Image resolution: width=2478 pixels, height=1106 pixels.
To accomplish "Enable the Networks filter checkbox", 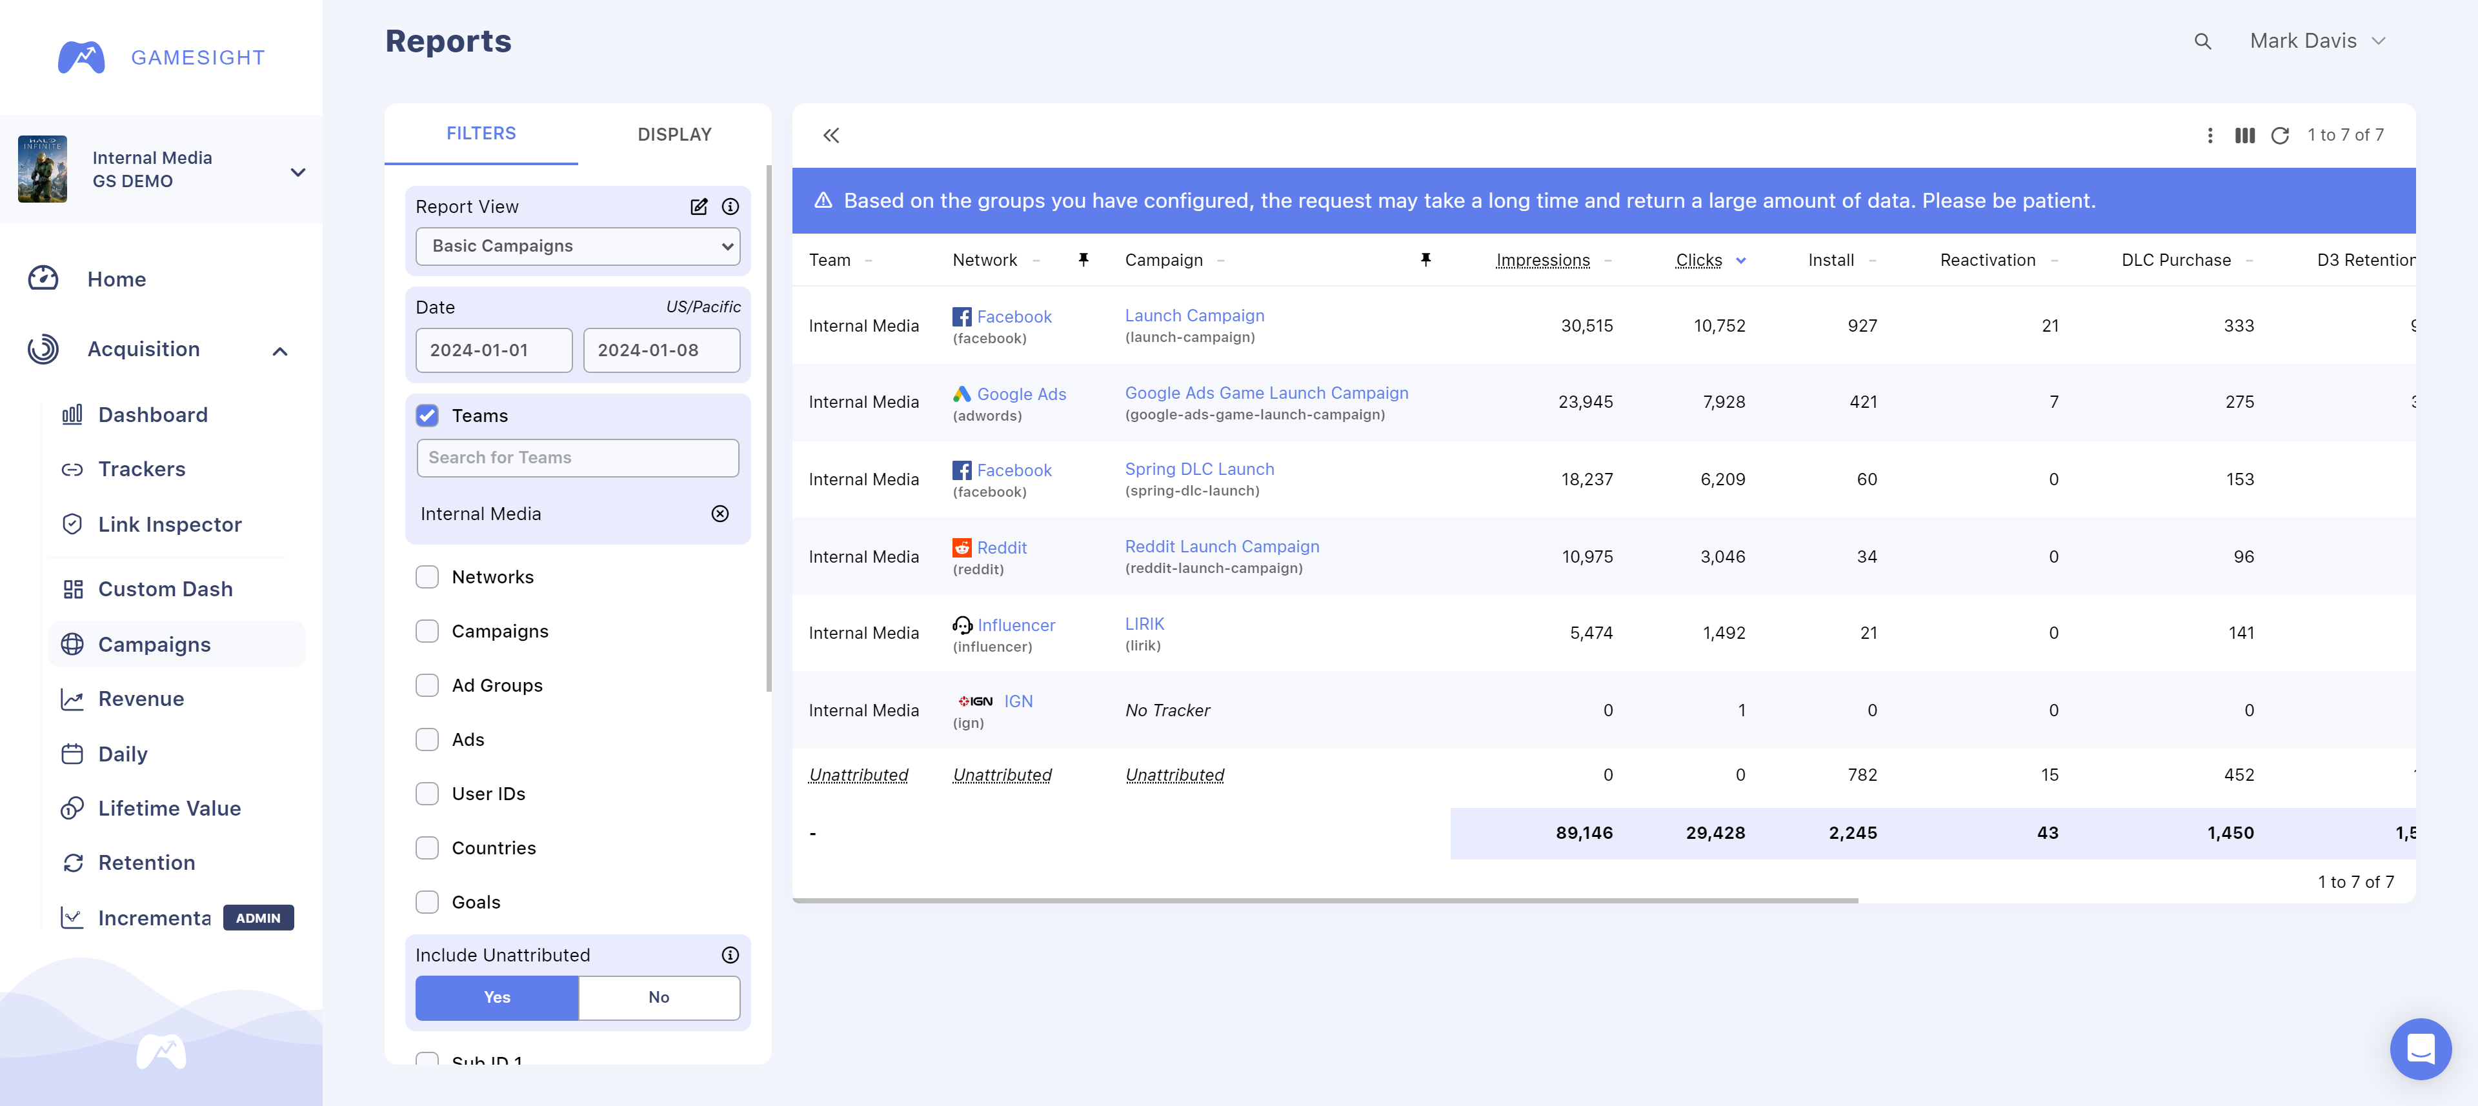I will coord(427,577).
